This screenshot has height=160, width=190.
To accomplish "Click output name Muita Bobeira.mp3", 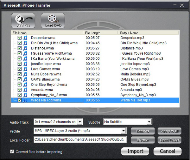I will click(135, 74).
